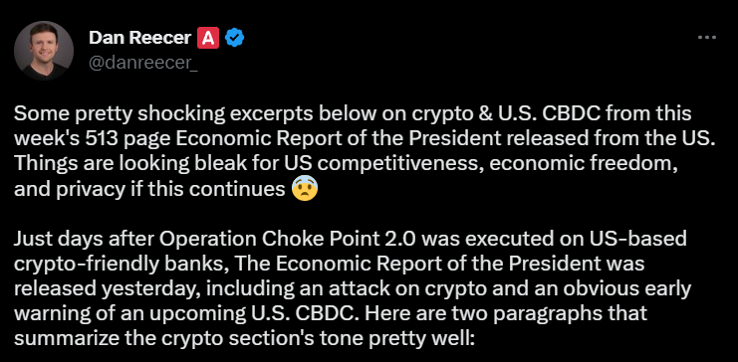Click 'summarize the crypto section's tone' text
This screenshot has width=738, height=362.
click(x=183, y=338)
